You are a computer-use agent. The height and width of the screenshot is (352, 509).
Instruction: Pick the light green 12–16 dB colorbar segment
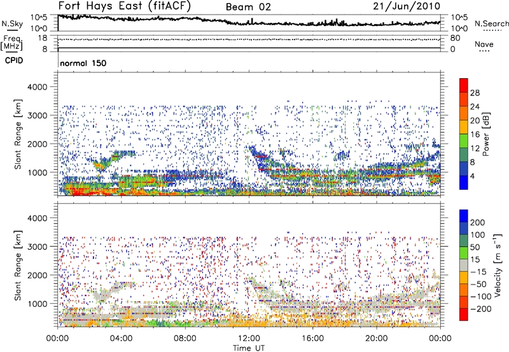(464, 141)
